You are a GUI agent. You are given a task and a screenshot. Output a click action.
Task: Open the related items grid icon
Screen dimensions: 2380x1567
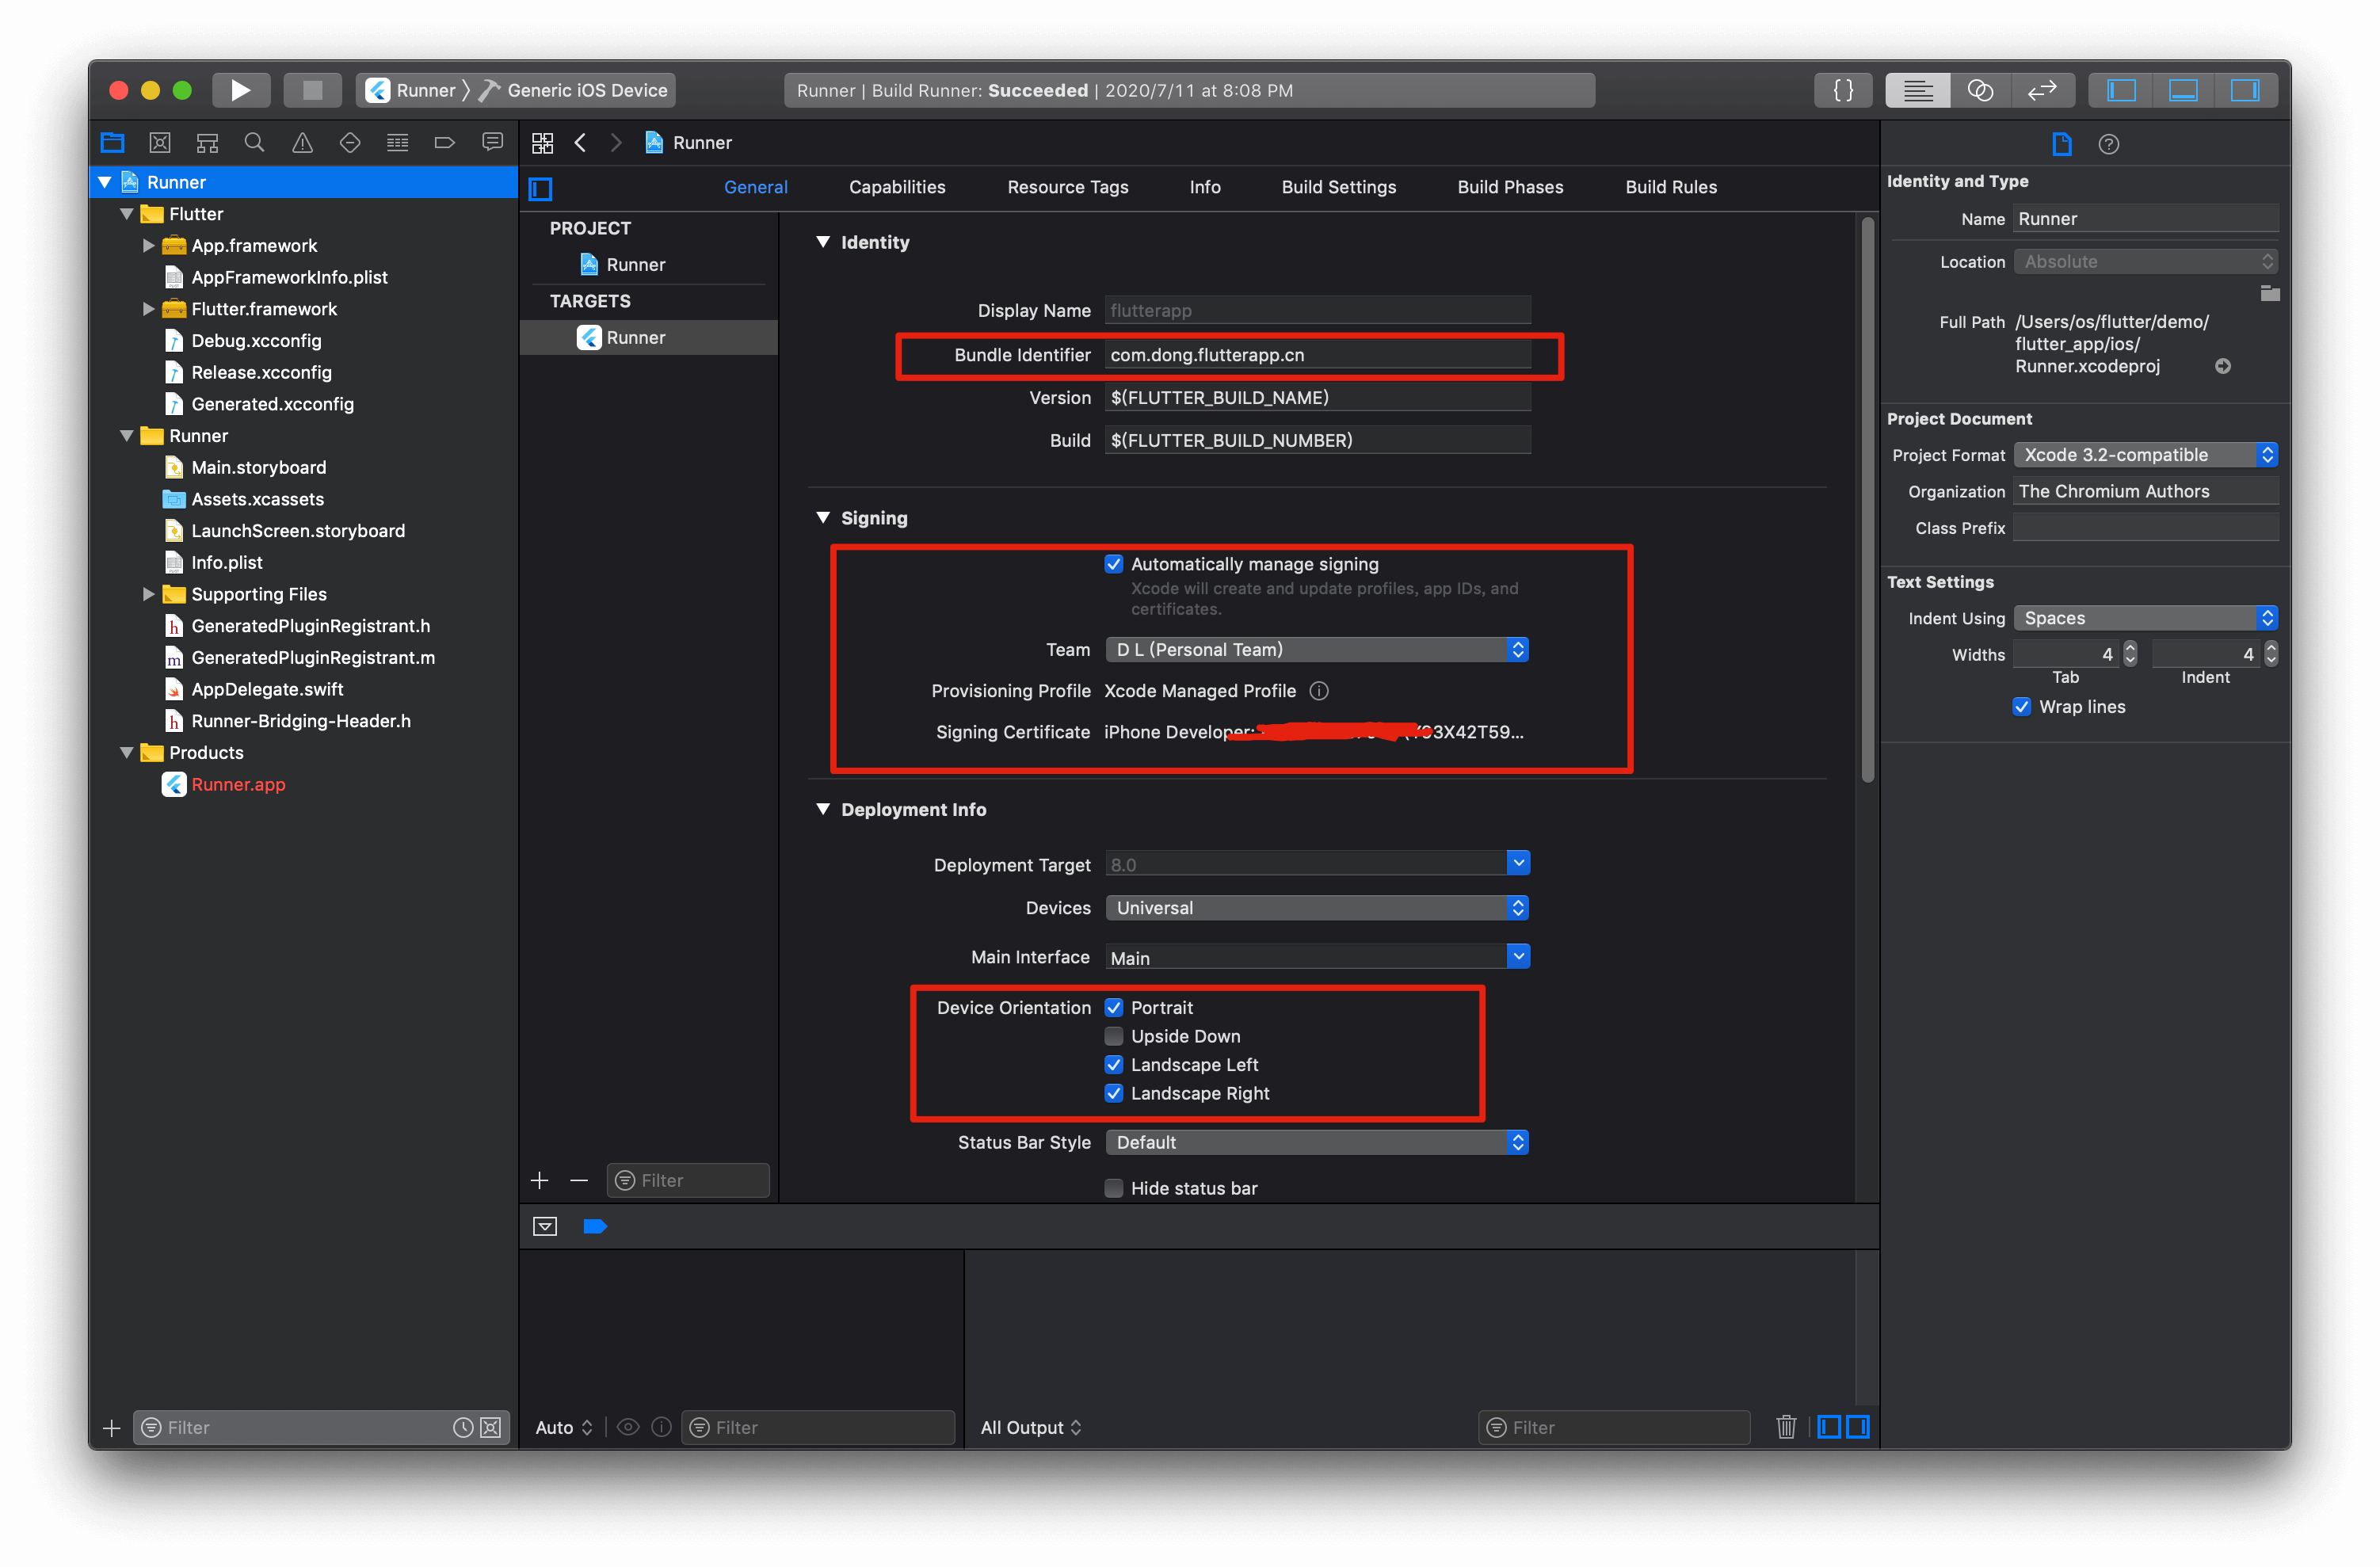542,143
